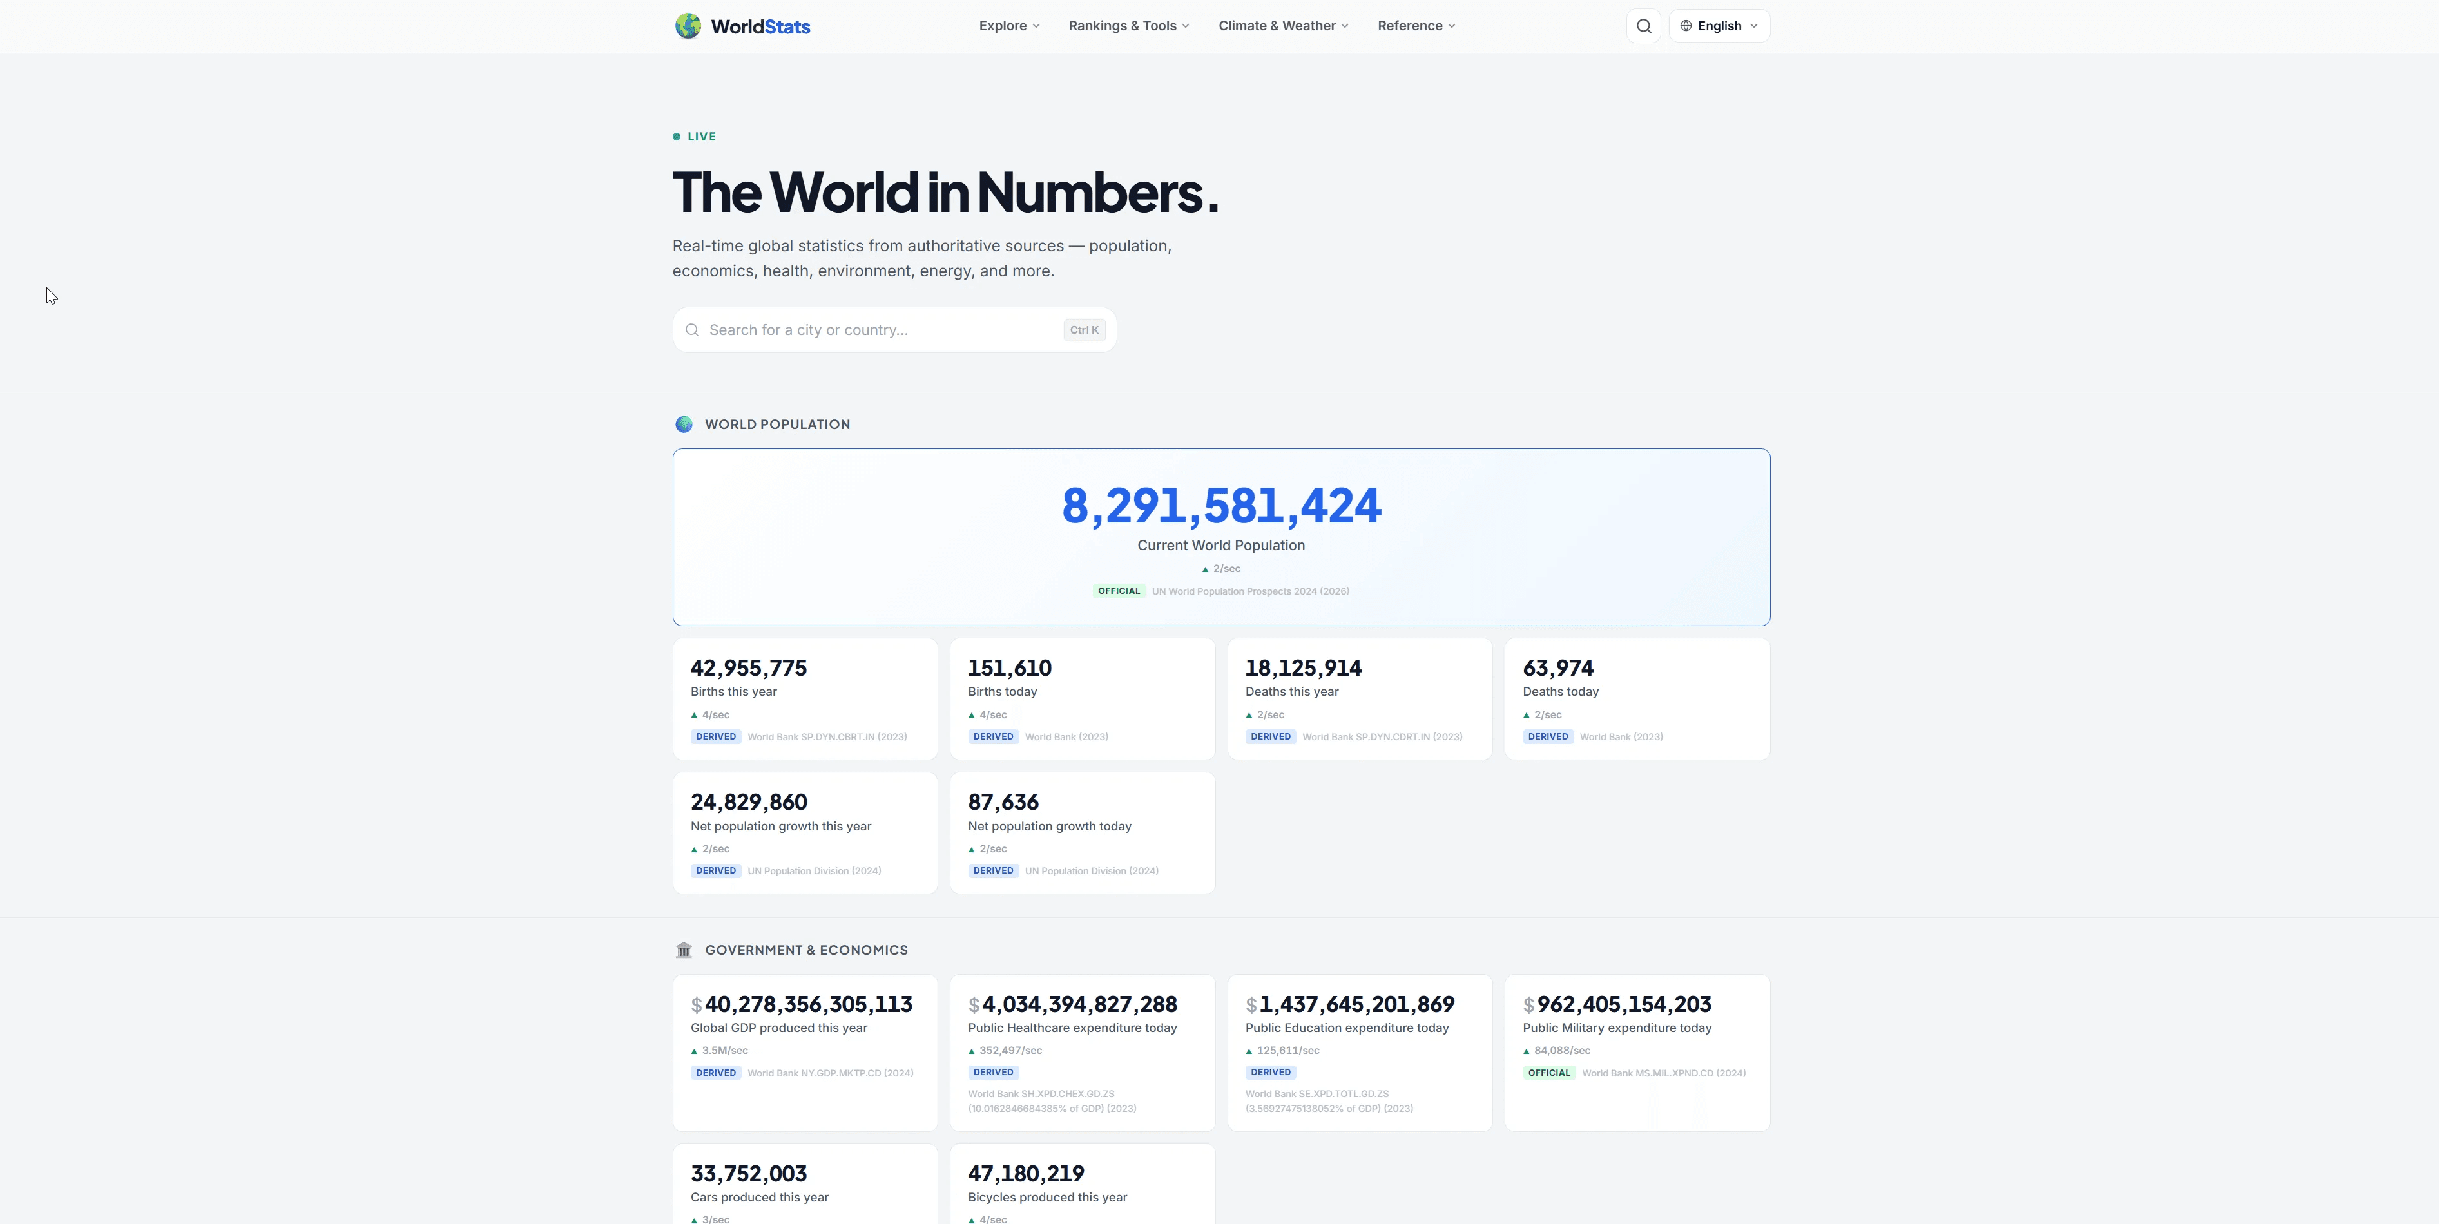Click the globe icon in the language selector
Viewport: 2439px width, 1224px height.
coord(1685,26)
